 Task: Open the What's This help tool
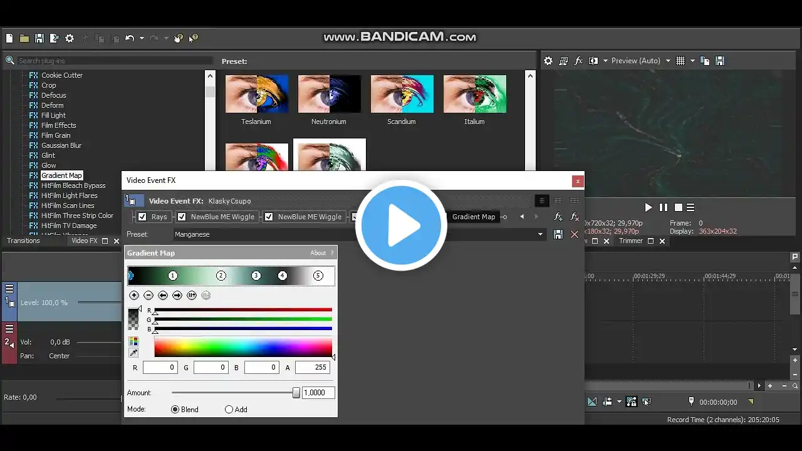[x=193, y=38]
